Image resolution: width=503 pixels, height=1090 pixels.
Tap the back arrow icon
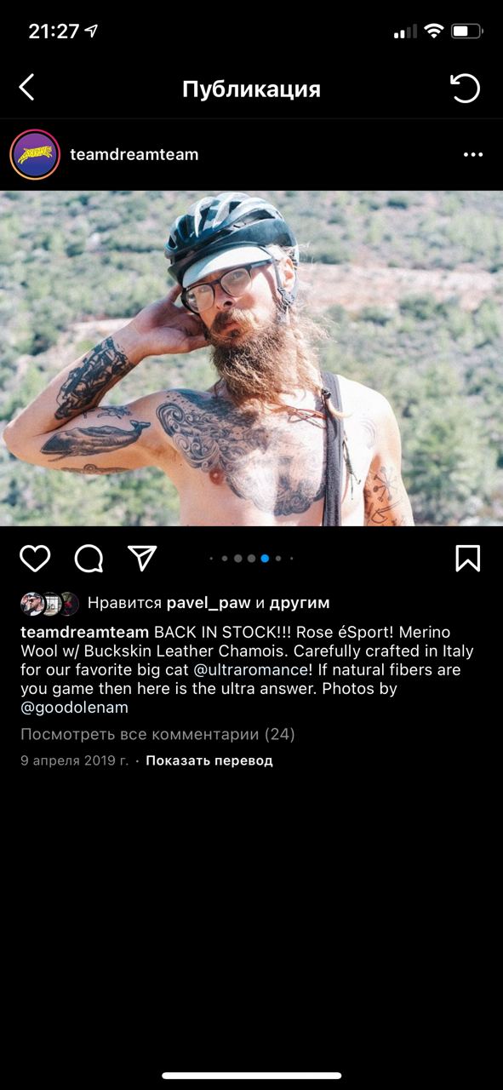tap(26, 87)
